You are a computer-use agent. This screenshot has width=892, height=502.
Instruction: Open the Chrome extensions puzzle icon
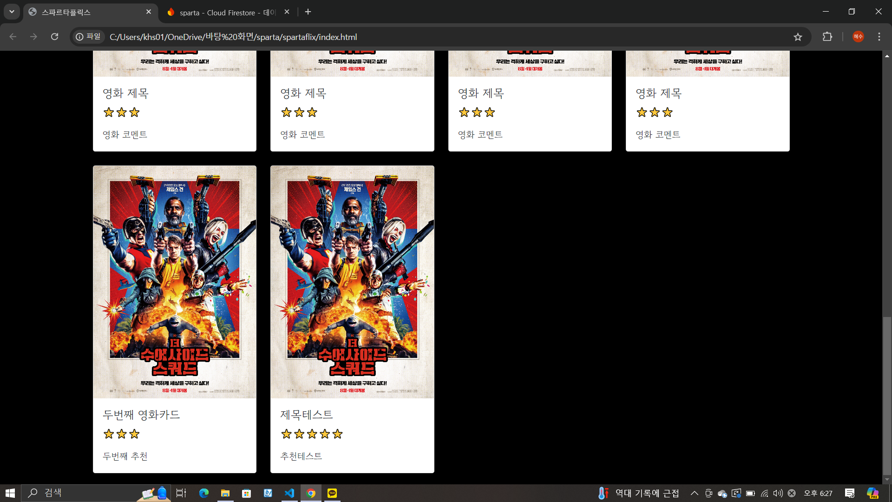tap(827, 37)
